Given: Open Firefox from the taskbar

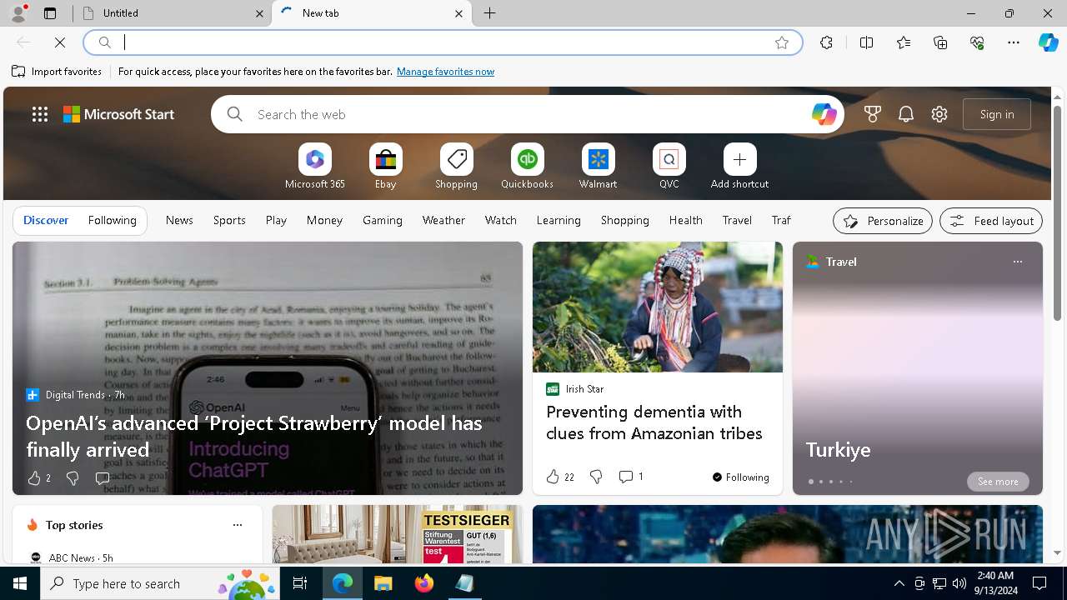Looking at the screenshot, I should coord(424,583).
